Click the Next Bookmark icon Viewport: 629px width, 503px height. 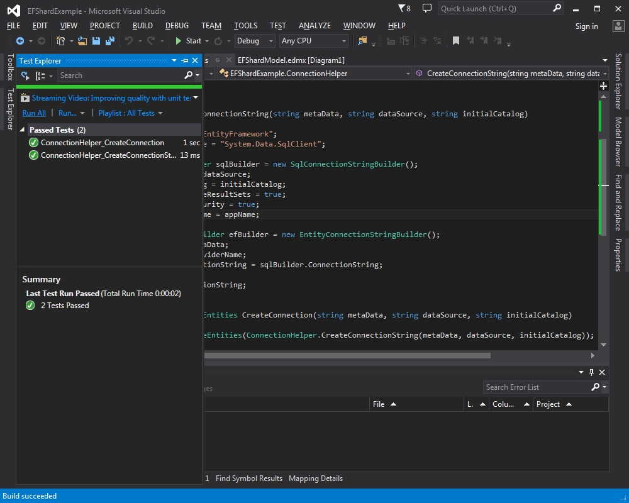pos(484,40)
